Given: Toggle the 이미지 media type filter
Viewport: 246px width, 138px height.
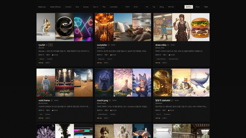Looking at the screenshot, I should (127, 7).
